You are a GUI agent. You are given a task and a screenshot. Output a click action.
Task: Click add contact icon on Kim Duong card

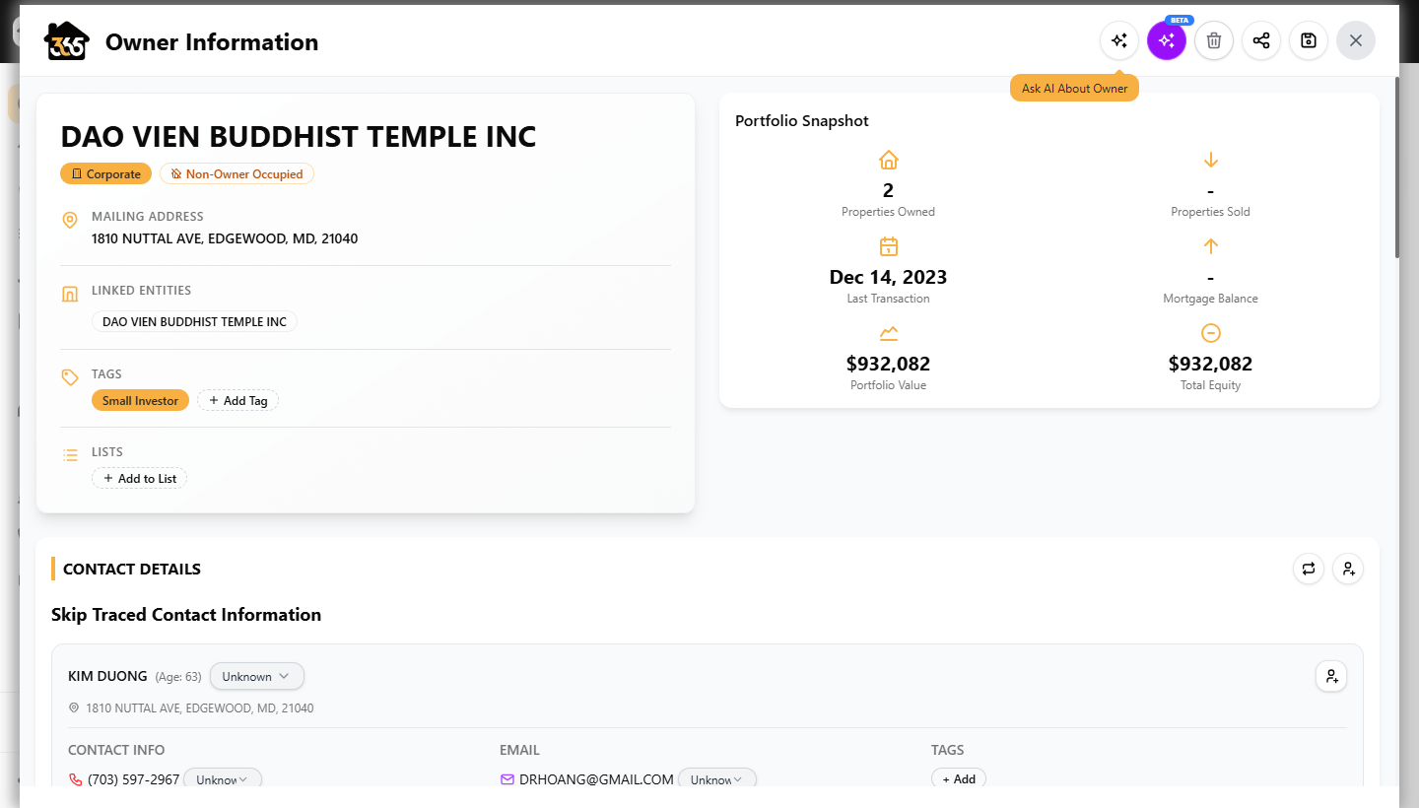(x=1331, y=676)
